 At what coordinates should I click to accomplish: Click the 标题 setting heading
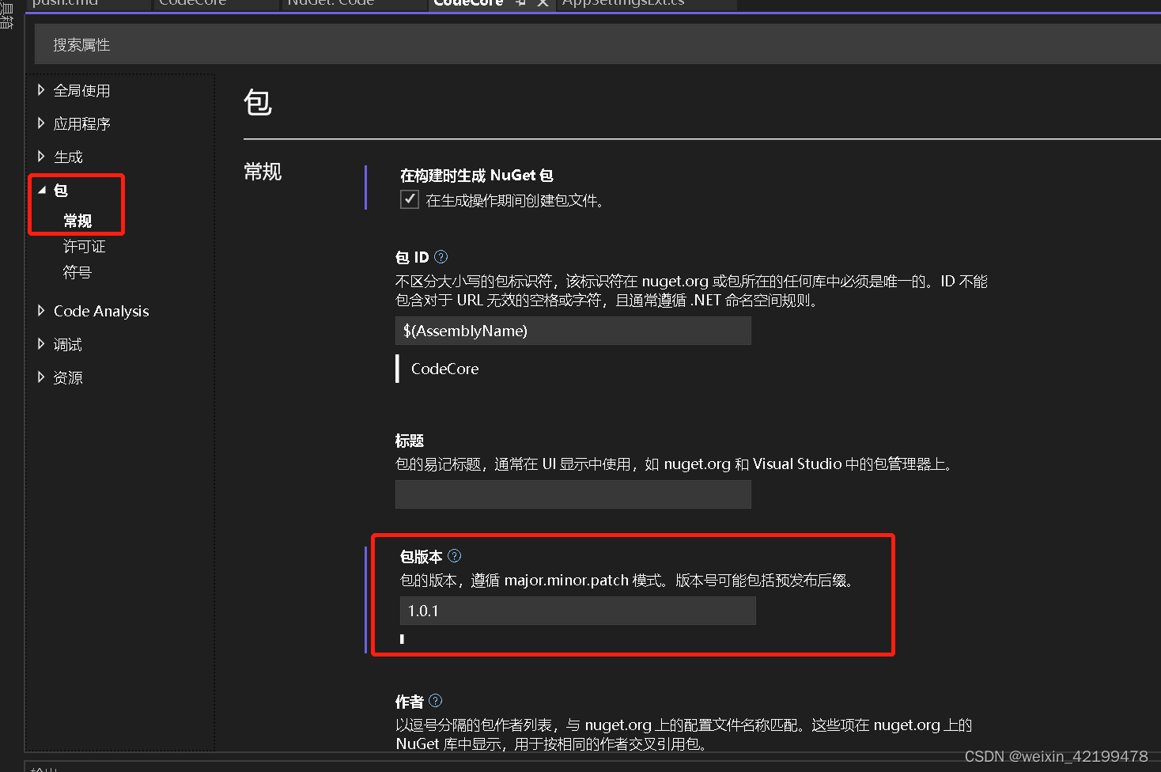[x=410, y=441]
